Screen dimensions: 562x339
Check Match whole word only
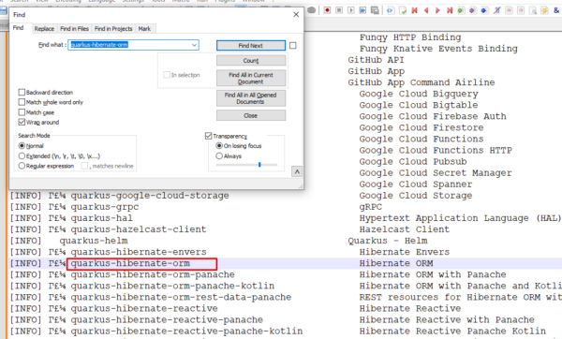tap(22, 102)
